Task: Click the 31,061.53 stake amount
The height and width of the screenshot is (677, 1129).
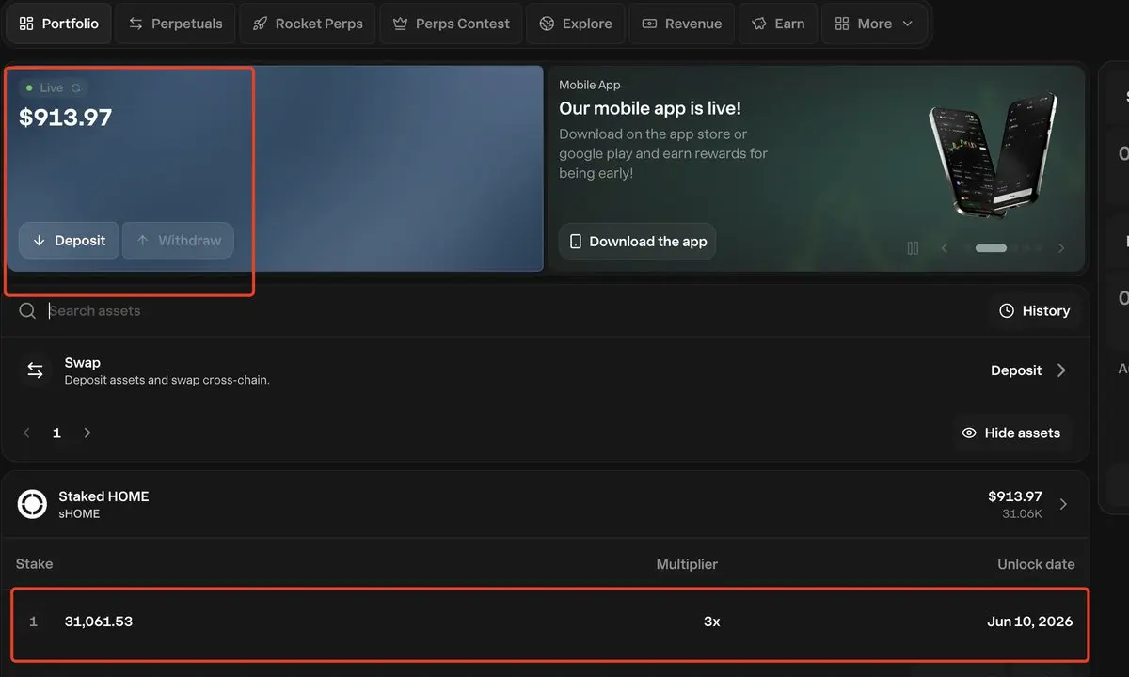Action: pyautogui.click(x=99, y=622)
